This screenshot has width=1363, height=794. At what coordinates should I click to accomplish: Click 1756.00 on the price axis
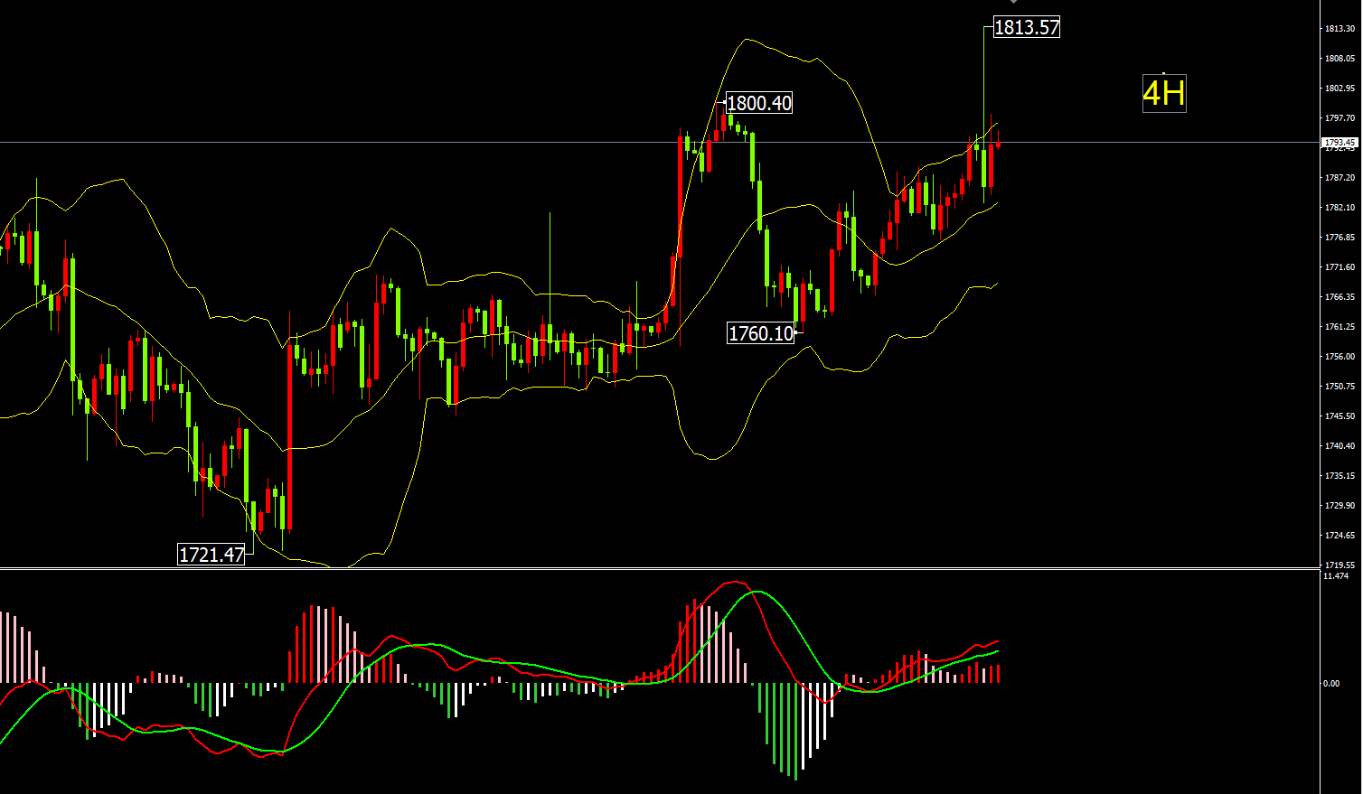click(x=1339, y=357)
